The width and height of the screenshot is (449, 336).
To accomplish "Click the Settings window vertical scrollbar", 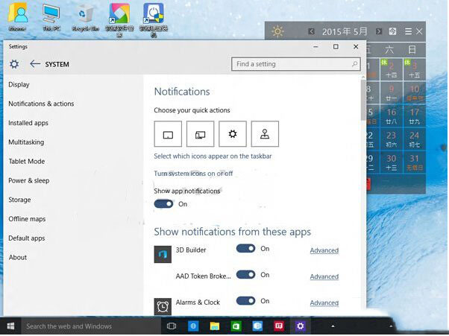I will coord(363,100).
